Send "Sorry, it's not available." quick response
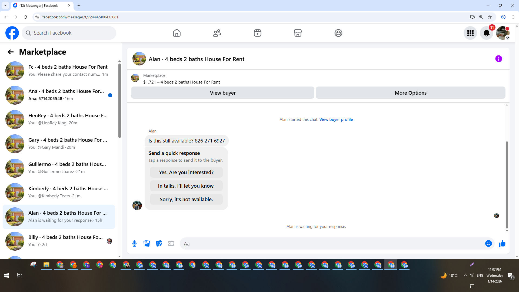Screen dimensions: 519x292 click(186, 199)
